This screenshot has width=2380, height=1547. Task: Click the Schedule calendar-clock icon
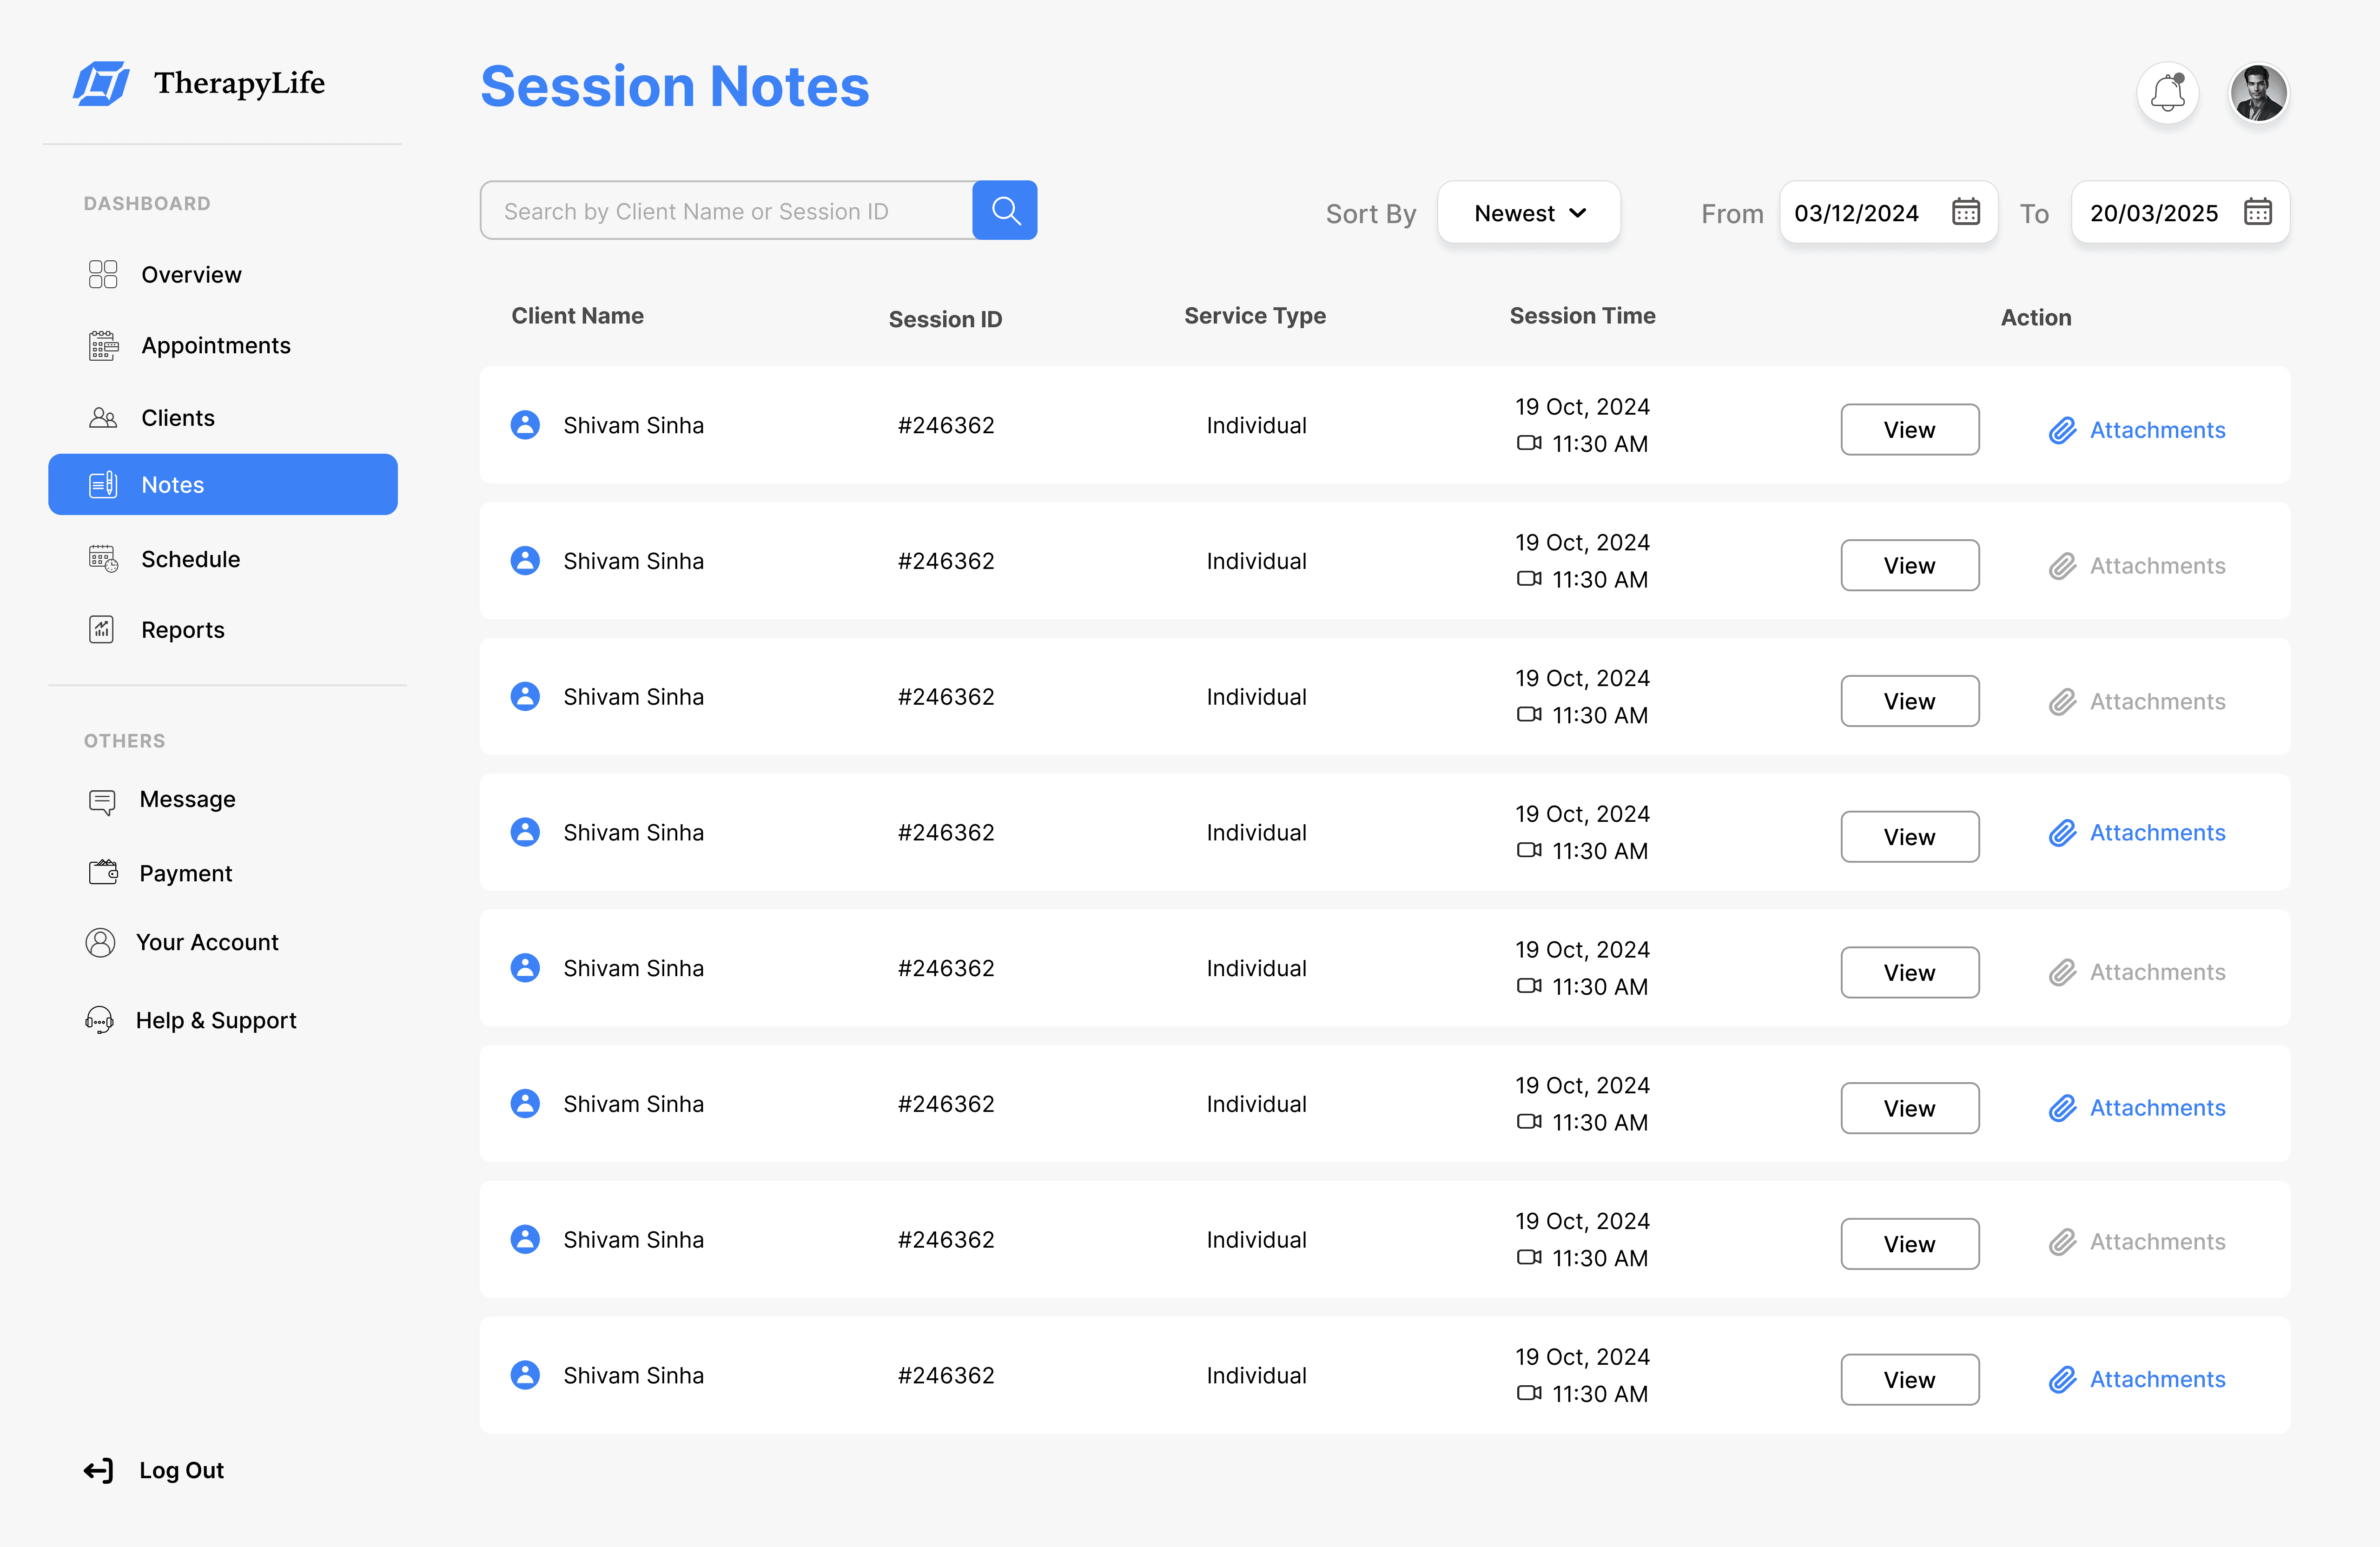(x=103, y=559)
